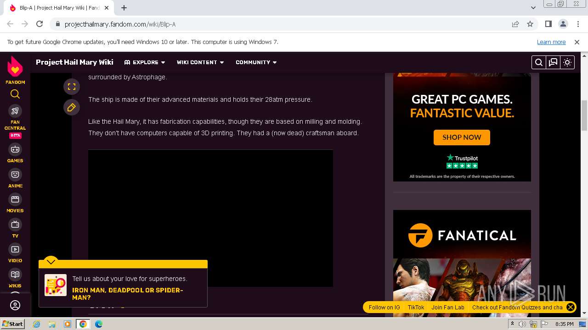Open the Games sidebar icon
This screenshot has height=330, width=588.
[15, 149]
